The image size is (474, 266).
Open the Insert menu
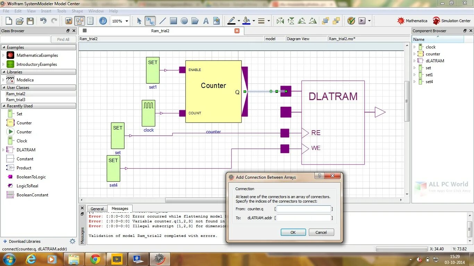coord(46,11)
